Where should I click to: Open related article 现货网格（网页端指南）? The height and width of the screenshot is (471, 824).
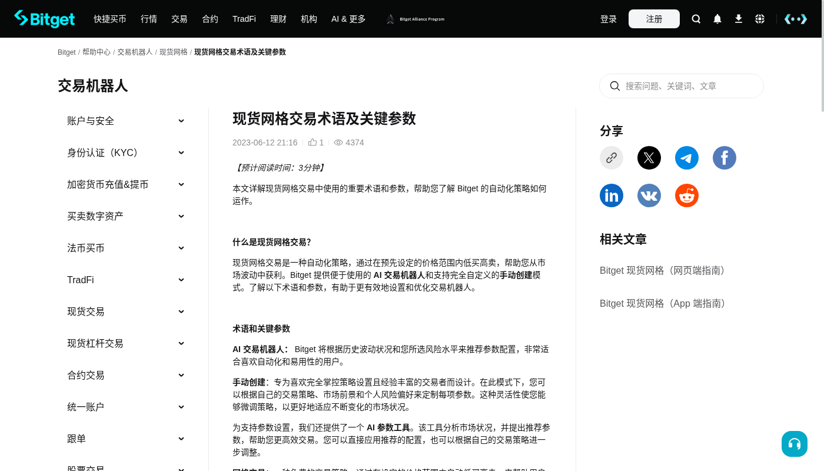click(664, 270)
